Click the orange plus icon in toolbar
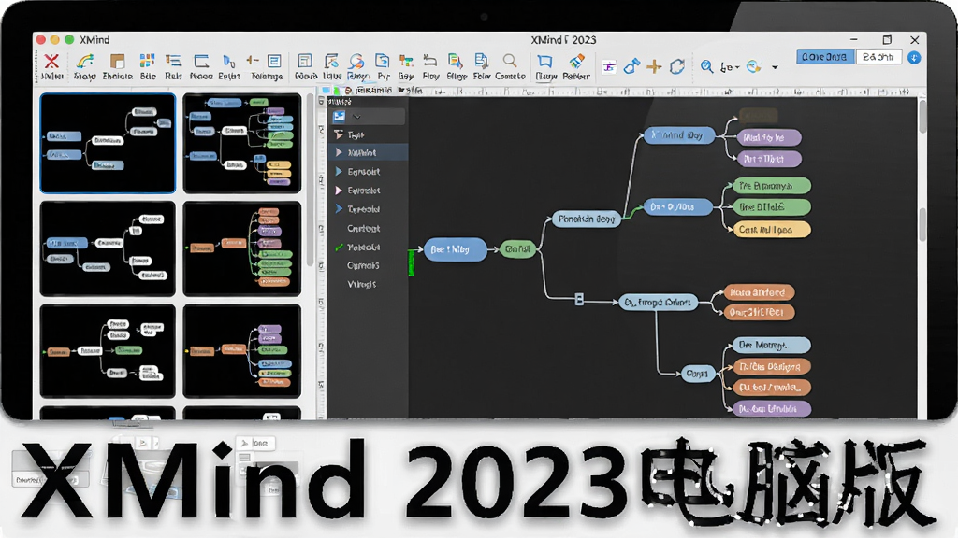Image resolution: width=958 pixels, height=538 pixels. (x=654, y=66)
